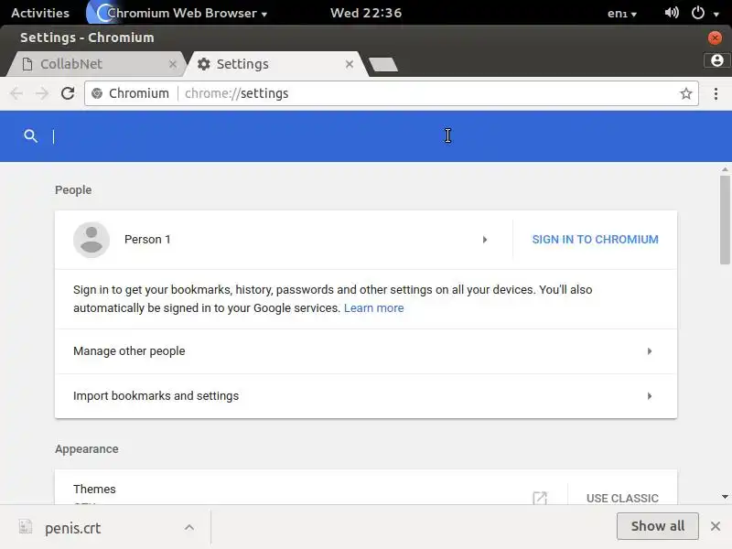Switch to the Settings tab
The image size is (732, 549).
276,64
